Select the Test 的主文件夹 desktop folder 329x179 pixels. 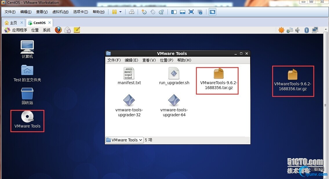(27, 73)
